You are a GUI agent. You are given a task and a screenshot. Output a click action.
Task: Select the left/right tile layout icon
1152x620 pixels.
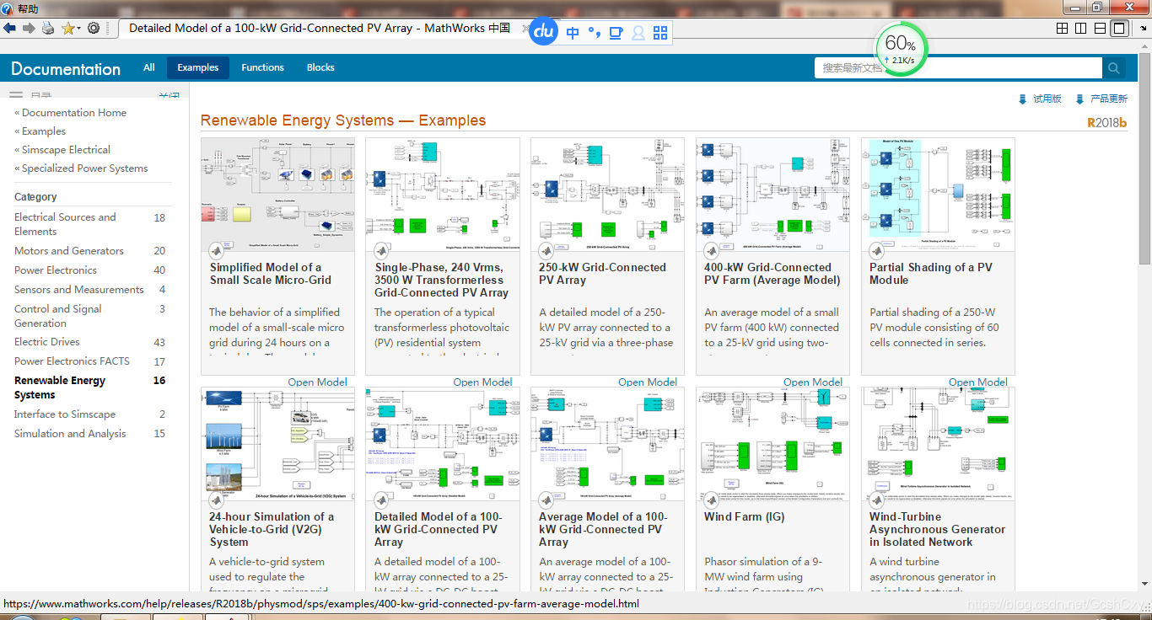1081,28
